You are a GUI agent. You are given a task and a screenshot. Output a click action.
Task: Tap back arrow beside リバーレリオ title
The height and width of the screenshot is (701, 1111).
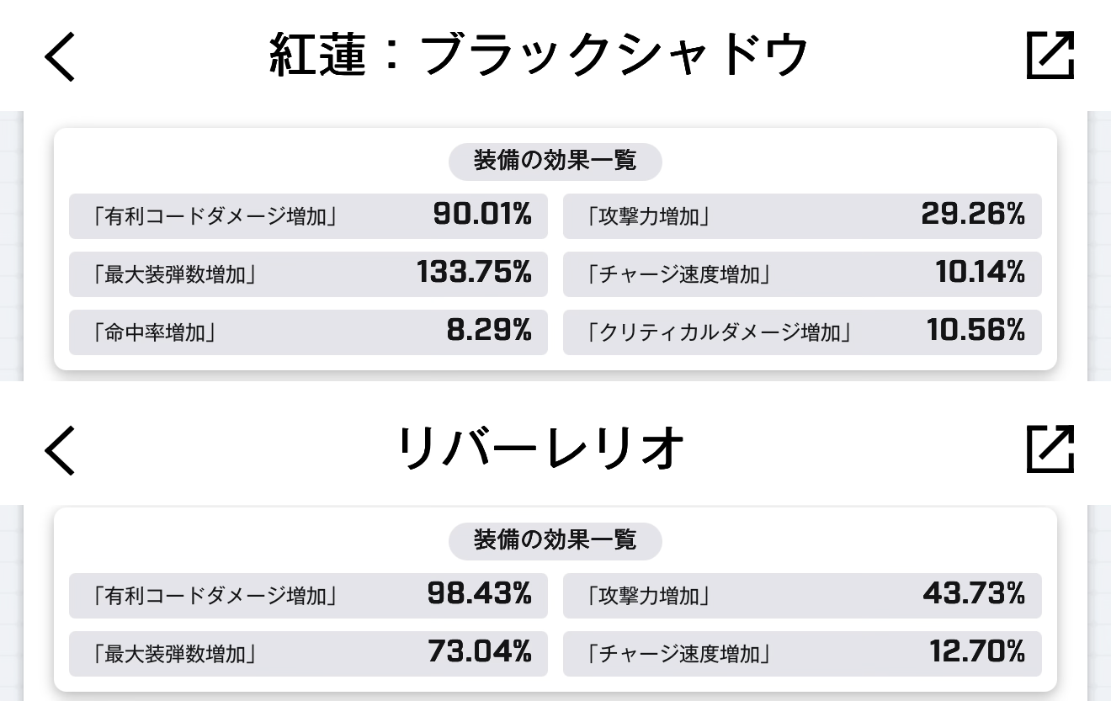(61, 449)
